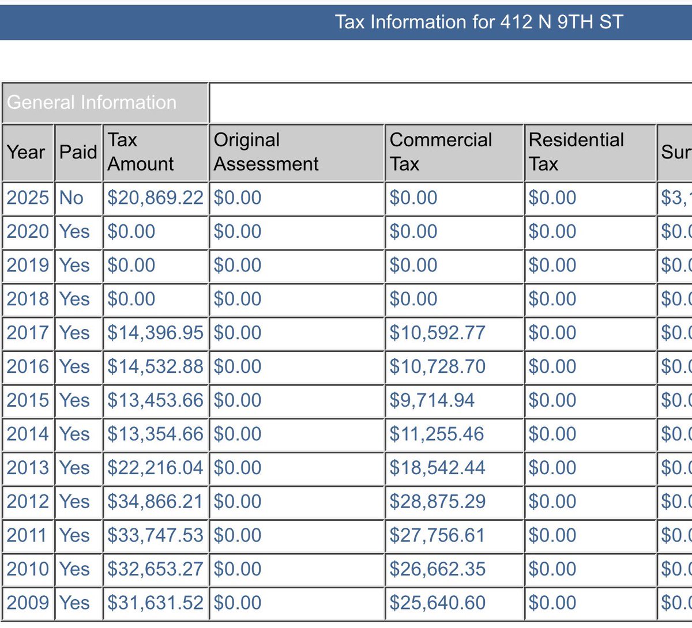Click tax amount $20,869.22
The height and width of the screenshot is (628, 692).
[156, 198]
